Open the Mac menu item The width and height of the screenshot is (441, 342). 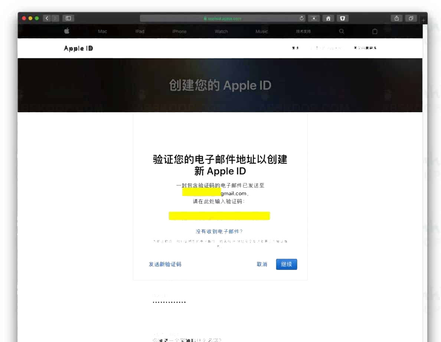click(x=102, y=31)
